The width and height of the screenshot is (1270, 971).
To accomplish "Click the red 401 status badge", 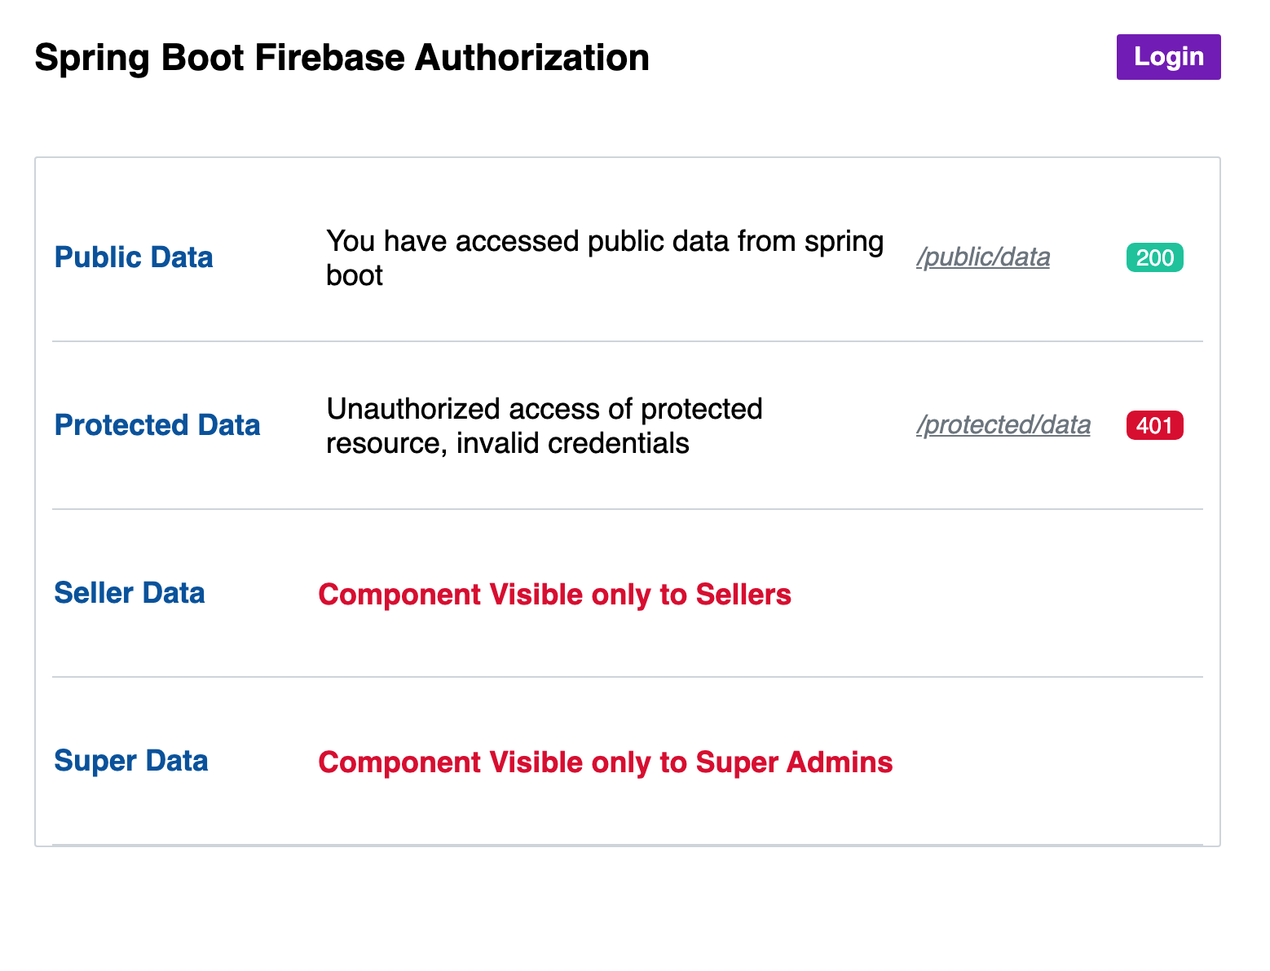I will [x=1154, y=425].
